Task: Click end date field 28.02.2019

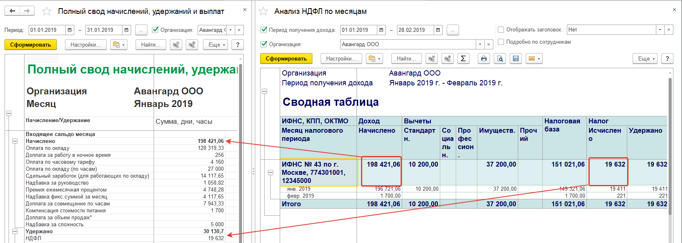Action: tap(416, 30)
